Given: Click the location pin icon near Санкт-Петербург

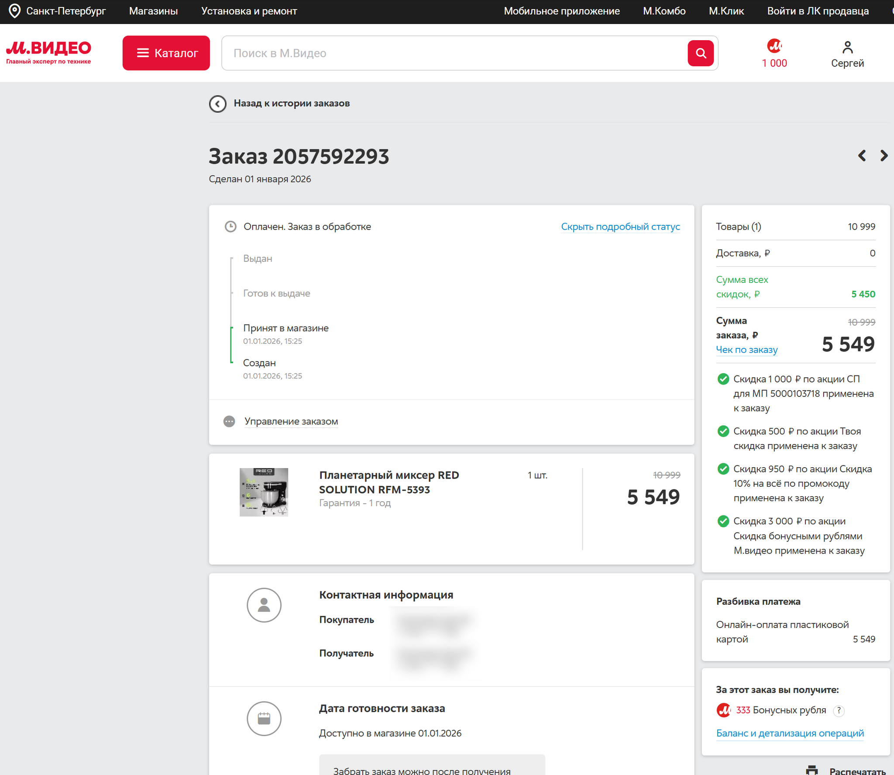Looking at the screenshot, I should click(x=14, y=11).
